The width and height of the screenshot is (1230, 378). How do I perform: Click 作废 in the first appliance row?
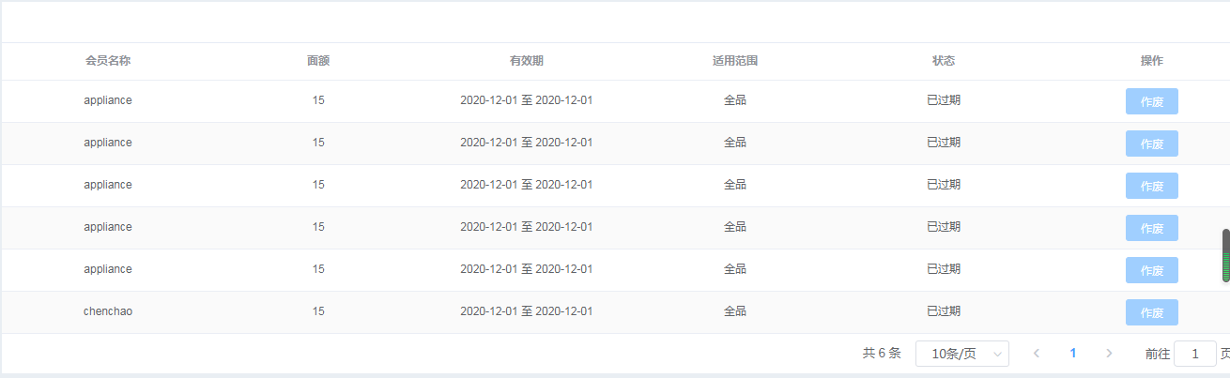coord(1152,101)
